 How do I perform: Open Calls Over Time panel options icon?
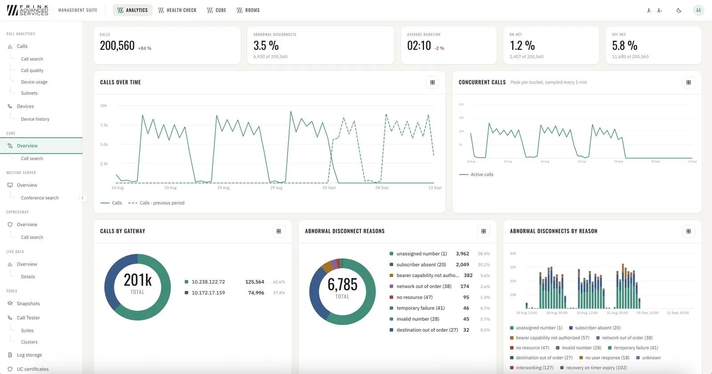point(433,82)
